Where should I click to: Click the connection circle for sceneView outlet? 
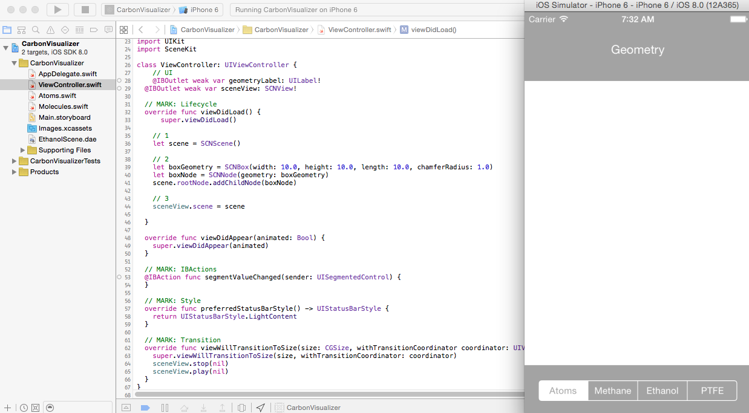pyautogui.click(x=119, y=88)
